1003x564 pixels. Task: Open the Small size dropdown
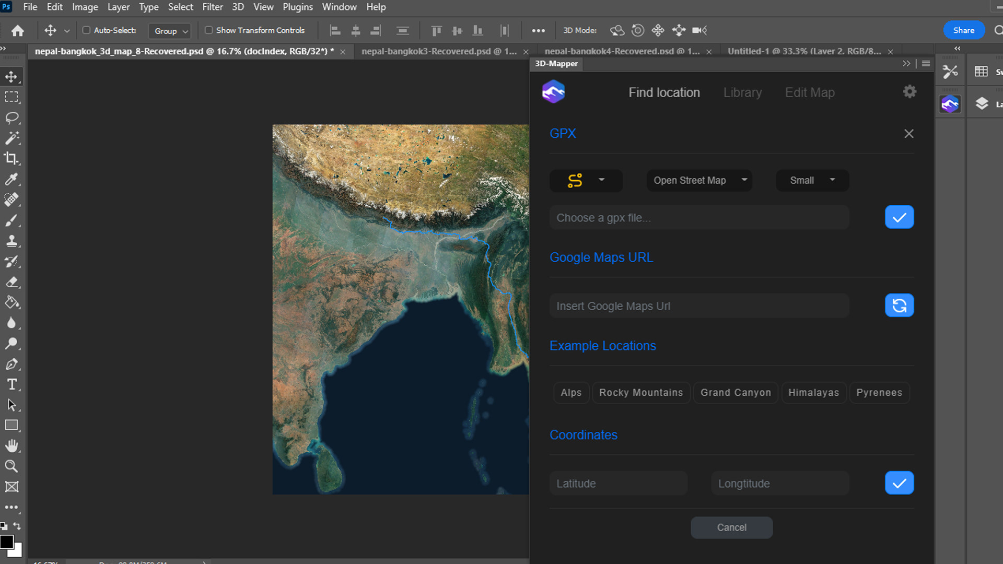click(x=812, y=180)
